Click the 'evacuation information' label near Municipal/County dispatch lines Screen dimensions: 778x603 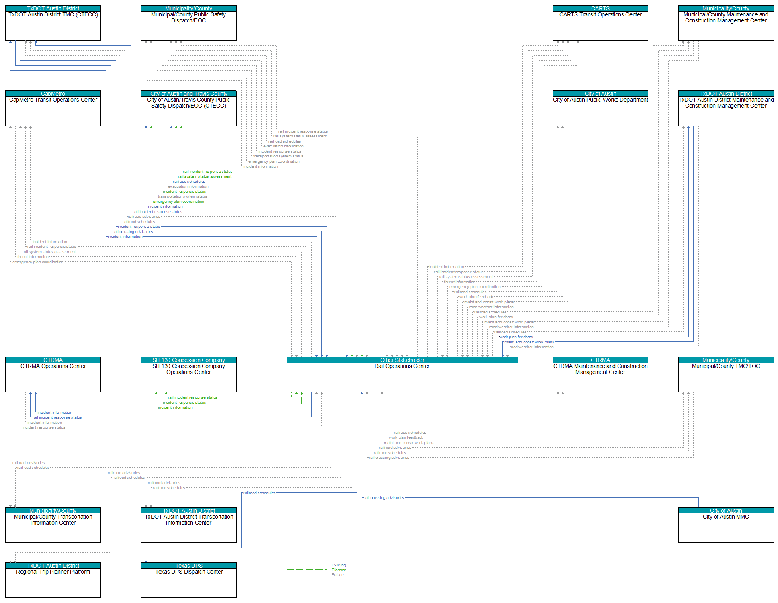[x=283, y=146]
